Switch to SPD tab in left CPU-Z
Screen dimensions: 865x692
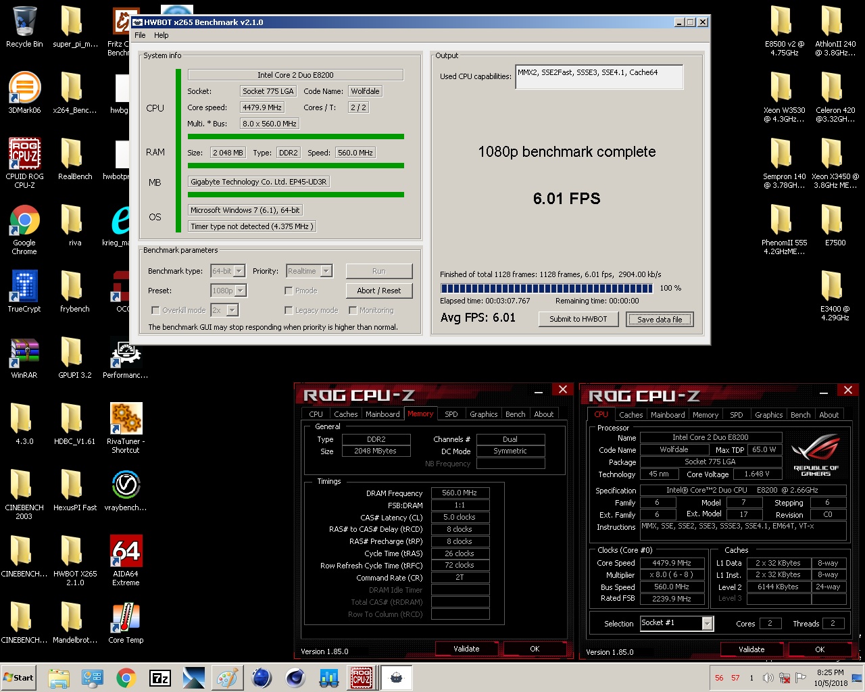pos(451,414)
